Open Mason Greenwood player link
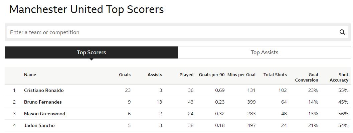 [x=44, y=114]
